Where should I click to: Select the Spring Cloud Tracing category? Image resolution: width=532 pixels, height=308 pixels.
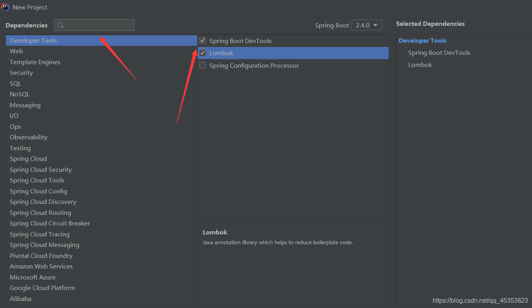pyautogui.click(x=101, y=234)
